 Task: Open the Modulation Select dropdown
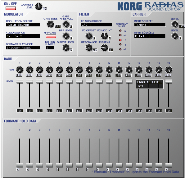coord(23,25)
